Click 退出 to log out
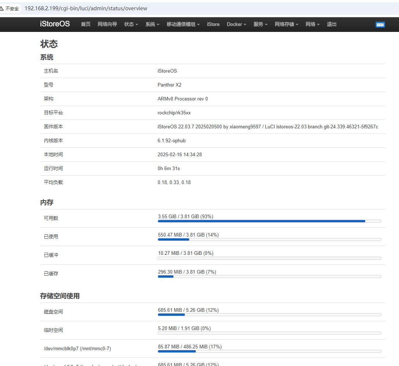This screenshot has height=366, width=399. (332, 24)
